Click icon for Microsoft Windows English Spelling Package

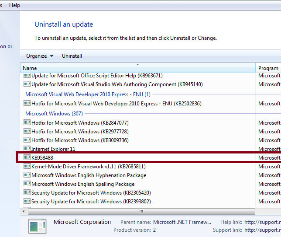point(27,184)
